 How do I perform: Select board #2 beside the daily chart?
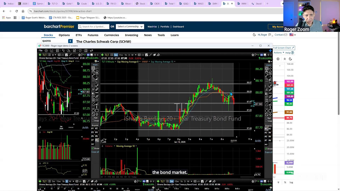[96, 128]
